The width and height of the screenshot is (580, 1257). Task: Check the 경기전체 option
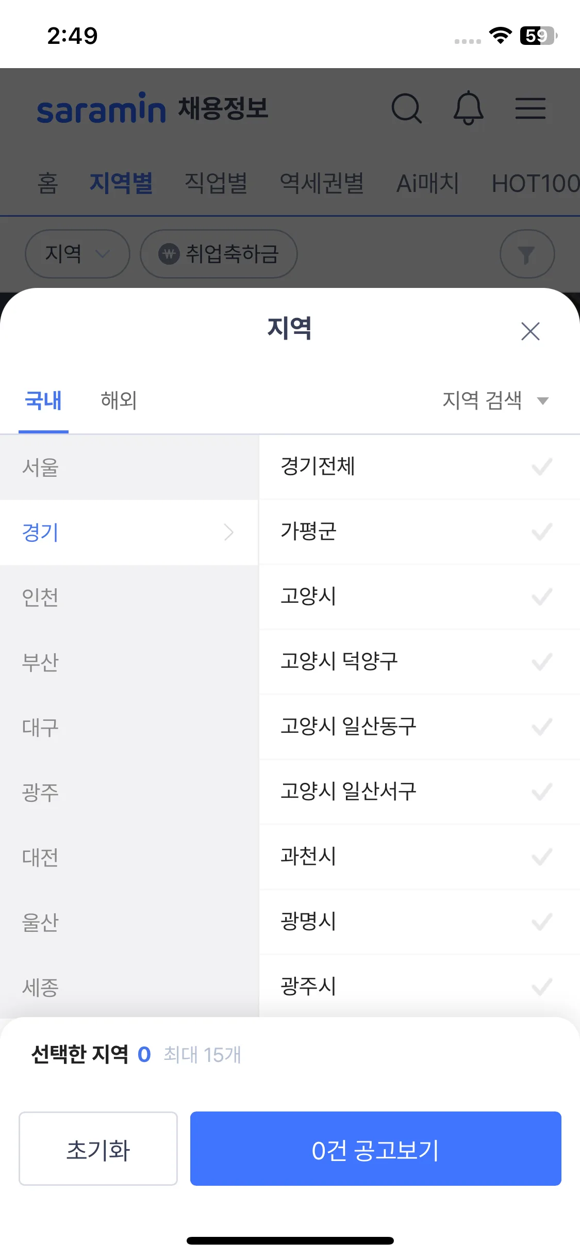[x=541, y=467]
